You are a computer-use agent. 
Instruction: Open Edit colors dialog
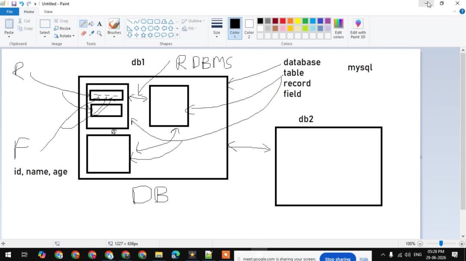click(x=339, y=29)
